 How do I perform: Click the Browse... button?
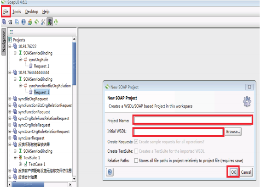point(233,132)
